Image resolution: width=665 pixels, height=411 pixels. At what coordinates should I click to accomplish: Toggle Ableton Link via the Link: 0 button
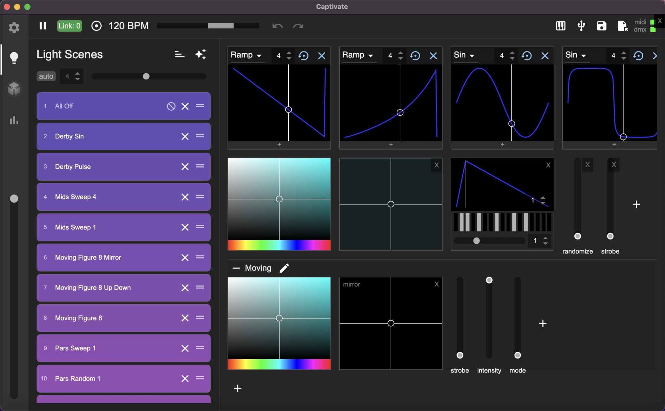pyautogui.click(x=69, y=26)
